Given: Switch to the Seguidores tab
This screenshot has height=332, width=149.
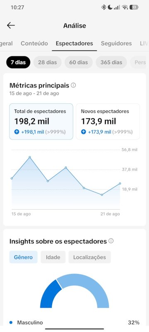Looking at the screenshot, I should click(x=116, y=44).
